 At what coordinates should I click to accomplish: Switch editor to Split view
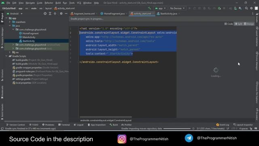click(x=238, y=24)
